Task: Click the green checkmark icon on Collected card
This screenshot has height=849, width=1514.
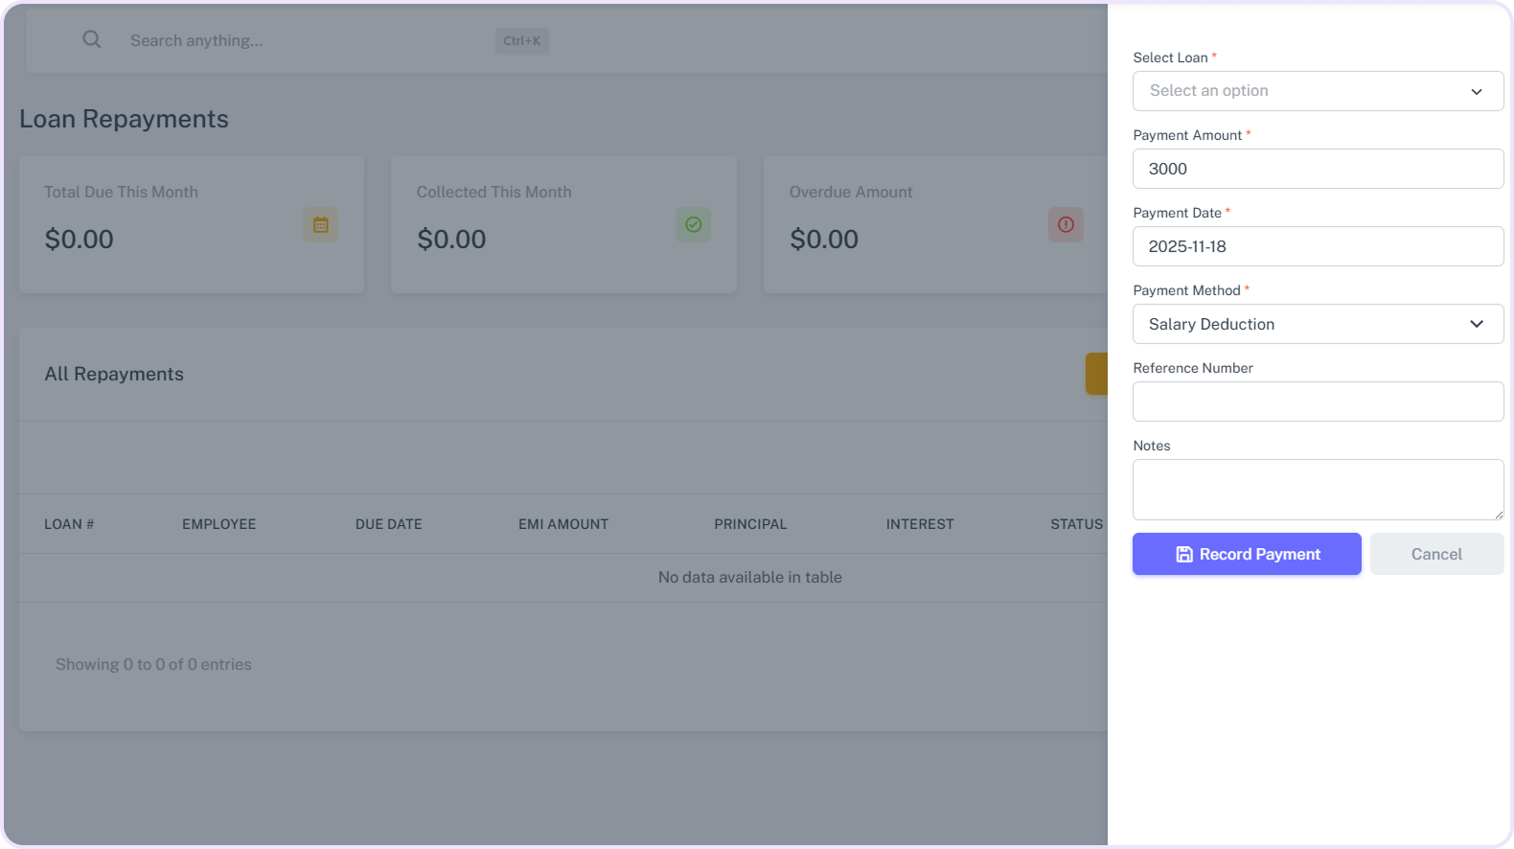Action: tap(693, 225)
